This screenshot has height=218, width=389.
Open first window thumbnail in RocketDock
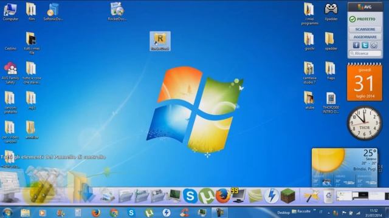pos(344,196)
